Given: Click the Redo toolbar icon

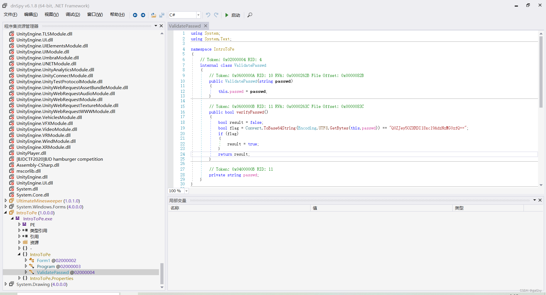Looking at the screenshot, I should 216,15.
